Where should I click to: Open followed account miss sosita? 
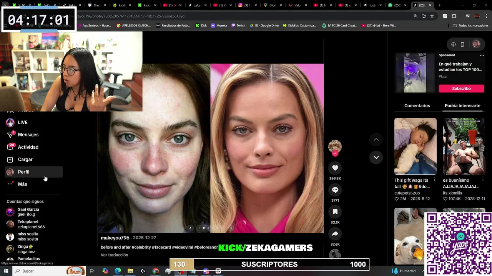point(28,237)
